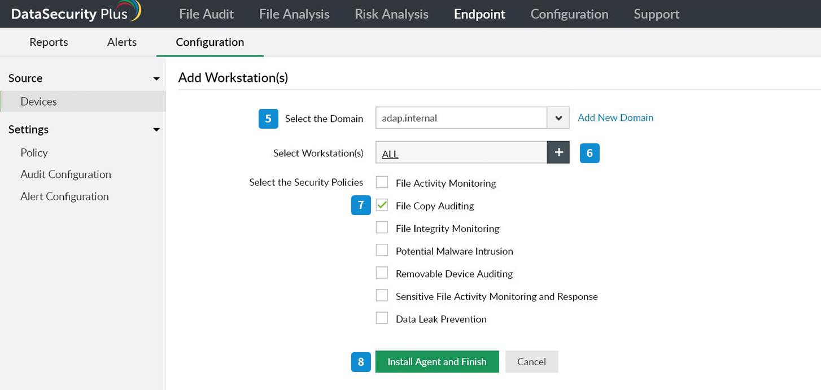Select the Data Leak Prevention checkbox
The width and height of the screenshot is (821, 390).
tap(382, 318)
